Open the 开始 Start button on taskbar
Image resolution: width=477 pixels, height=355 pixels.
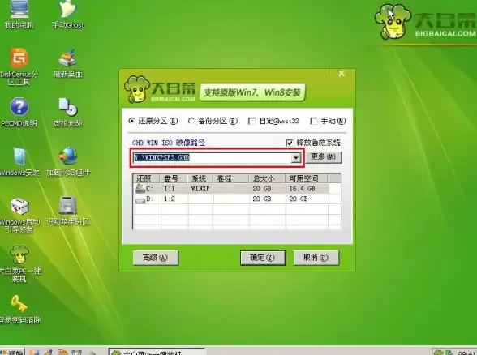(12, 352)
